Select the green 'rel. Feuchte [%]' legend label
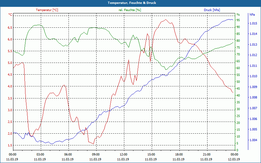Viewport: 261px width, 163px height. click(x=130, y=10)
